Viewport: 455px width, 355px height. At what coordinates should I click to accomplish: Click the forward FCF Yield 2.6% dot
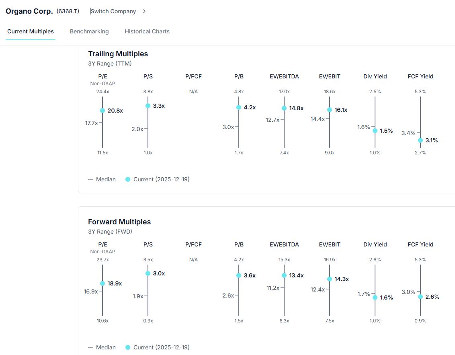point(420,297)
